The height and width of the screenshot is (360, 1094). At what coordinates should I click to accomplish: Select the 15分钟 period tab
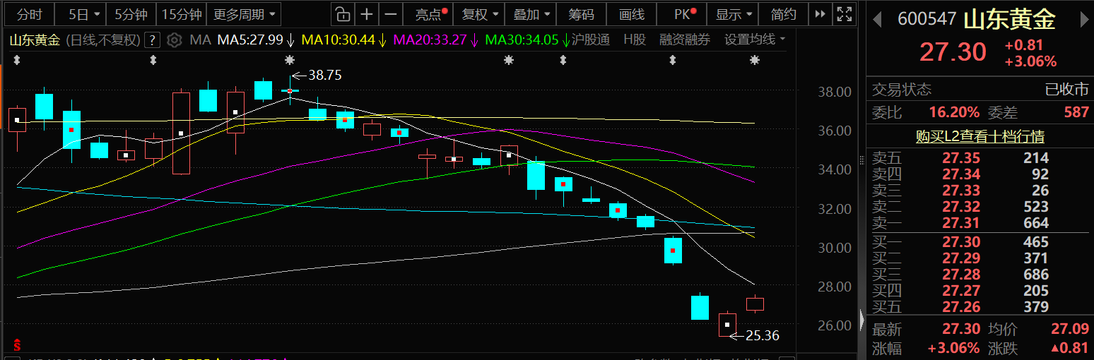coord(181,14)
